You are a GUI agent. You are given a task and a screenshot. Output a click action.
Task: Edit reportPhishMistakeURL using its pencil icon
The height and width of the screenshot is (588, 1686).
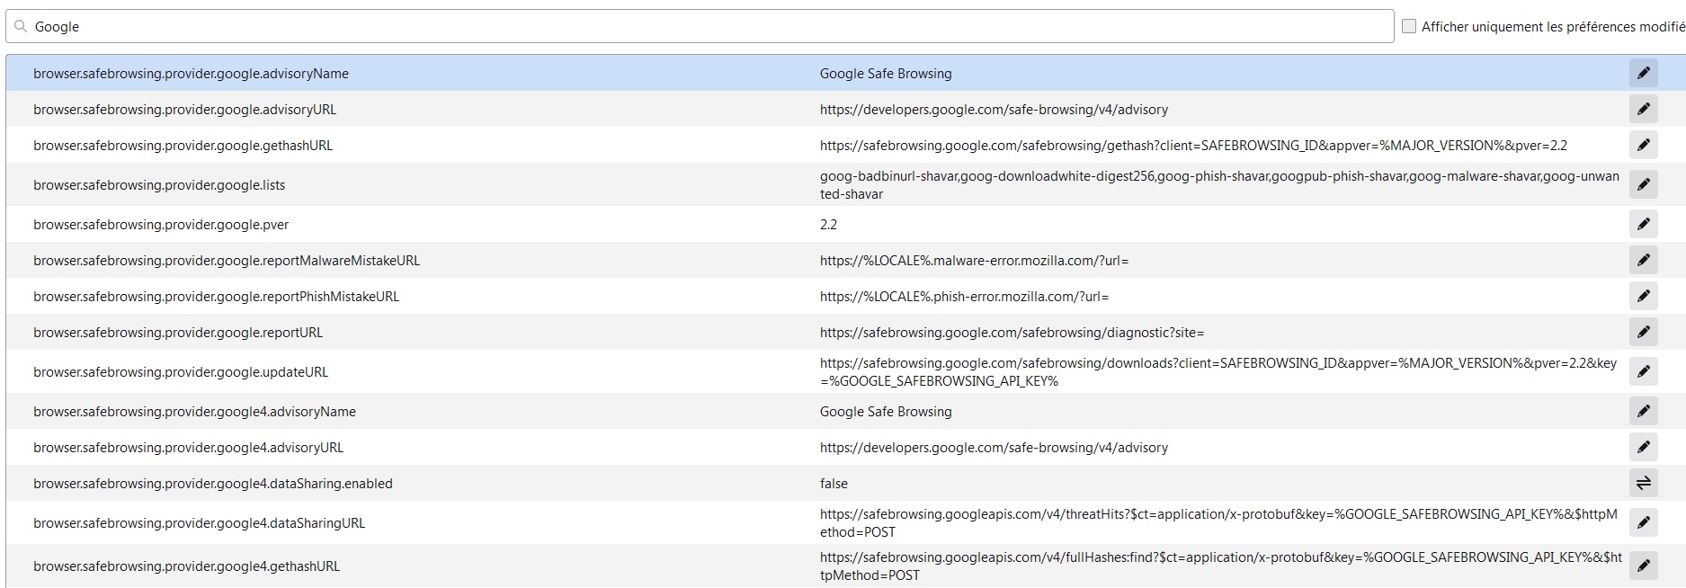tap(1643, 296)
